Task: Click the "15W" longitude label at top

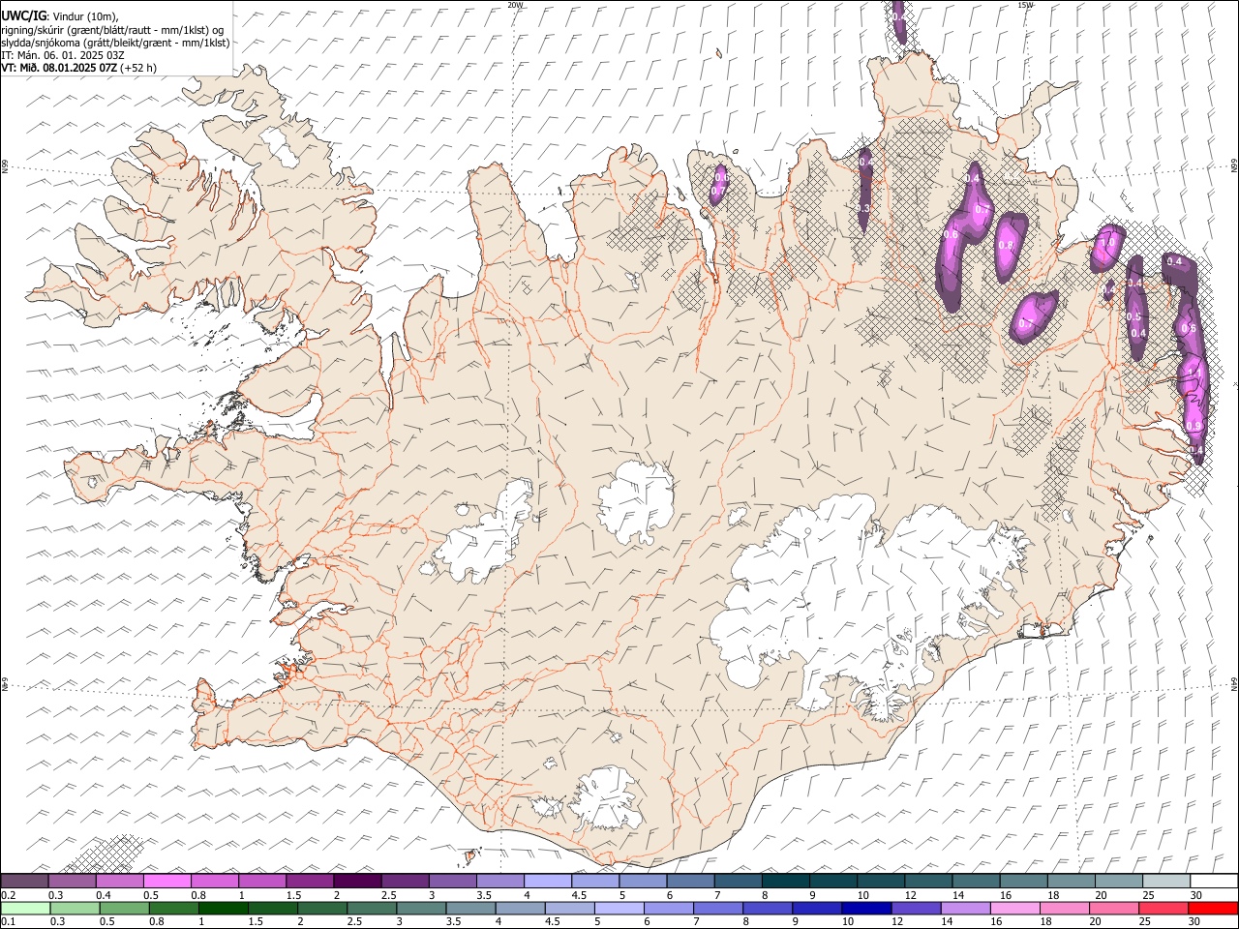Action: (1024, 5)
